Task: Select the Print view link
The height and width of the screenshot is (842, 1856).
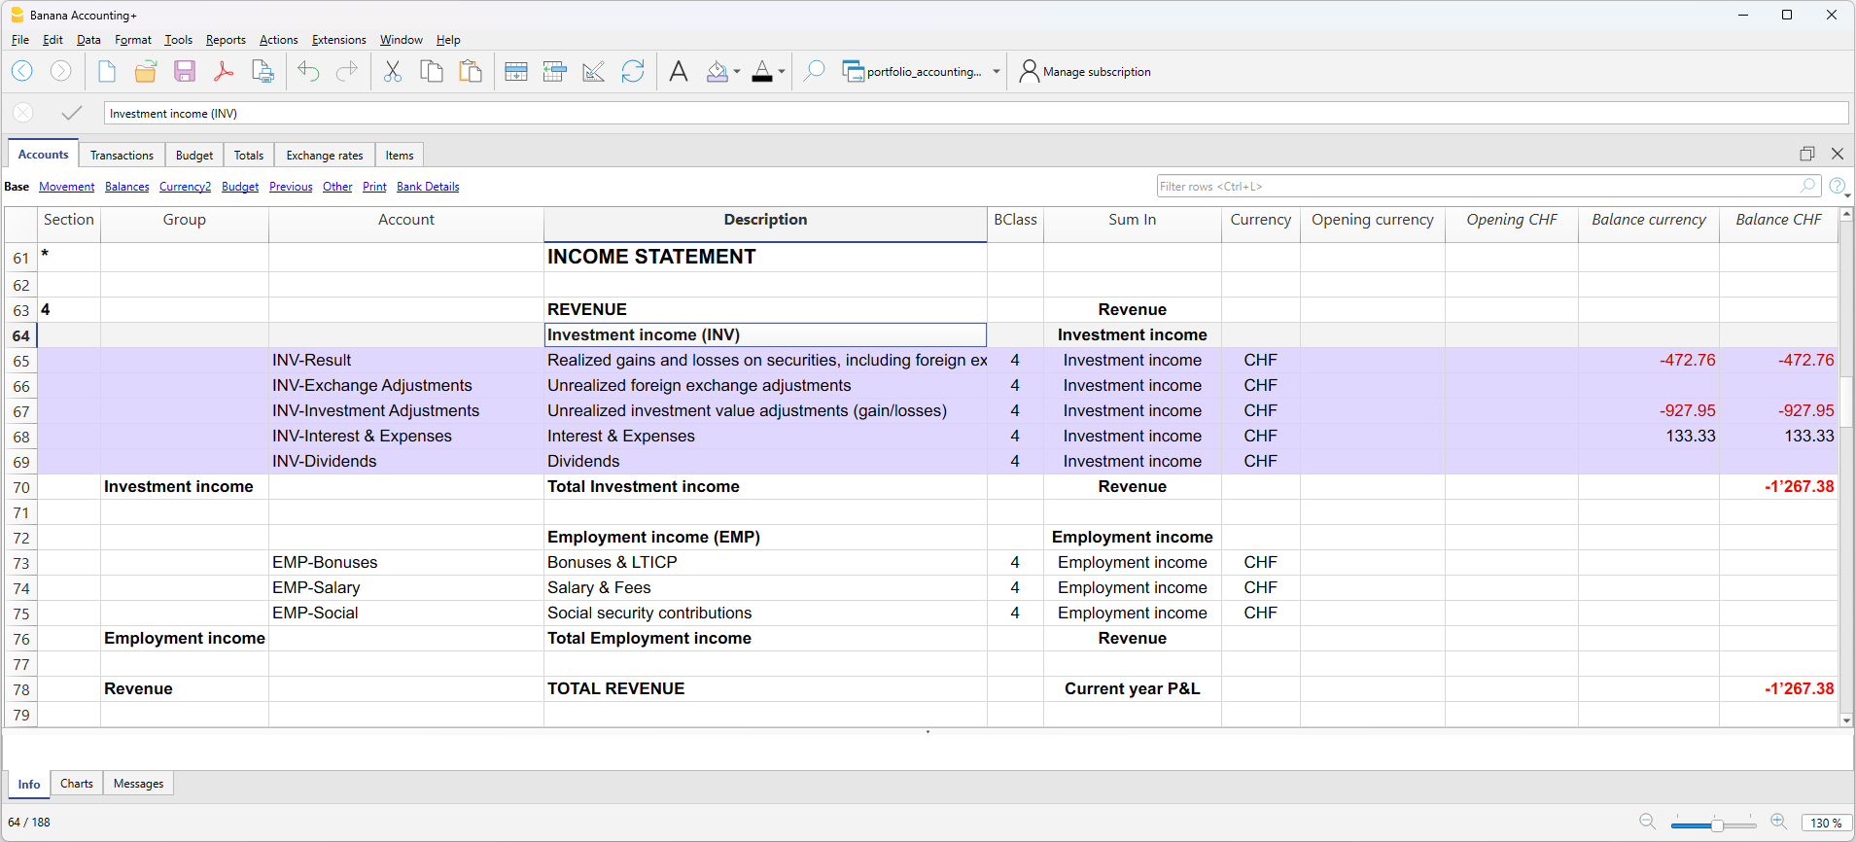Action: 374,187
